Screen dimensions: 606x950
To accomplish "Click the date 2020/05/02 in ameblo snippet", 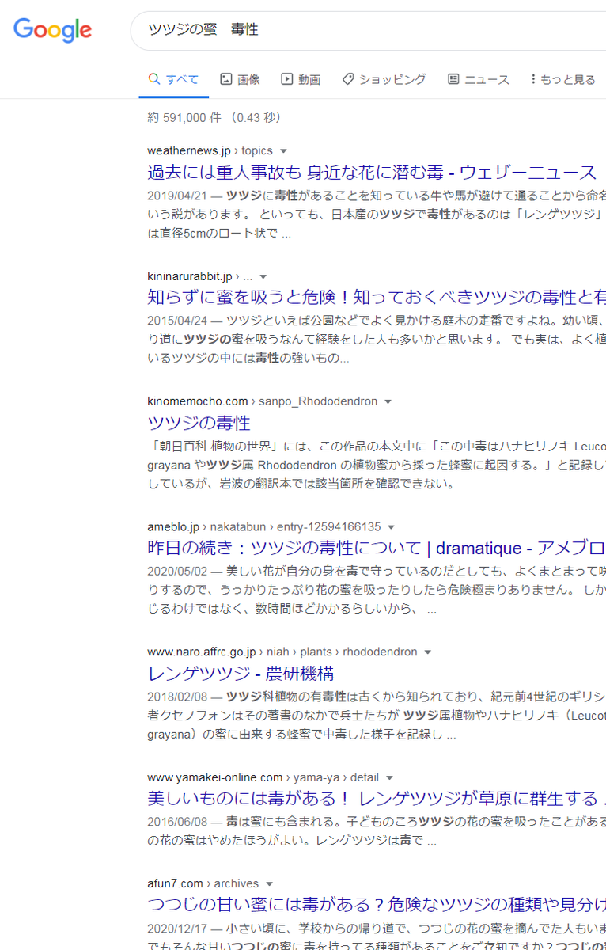I will coord(176,571).
